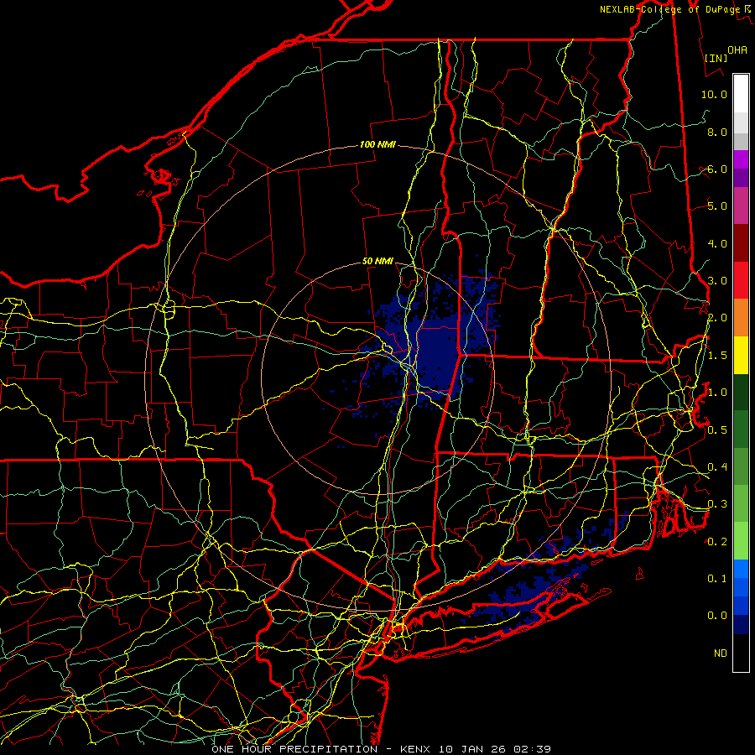Image resolution: width=755 pixels, height=755 pixels.
Task: Select the 0.5 legend value
Action: click(717, 430)
